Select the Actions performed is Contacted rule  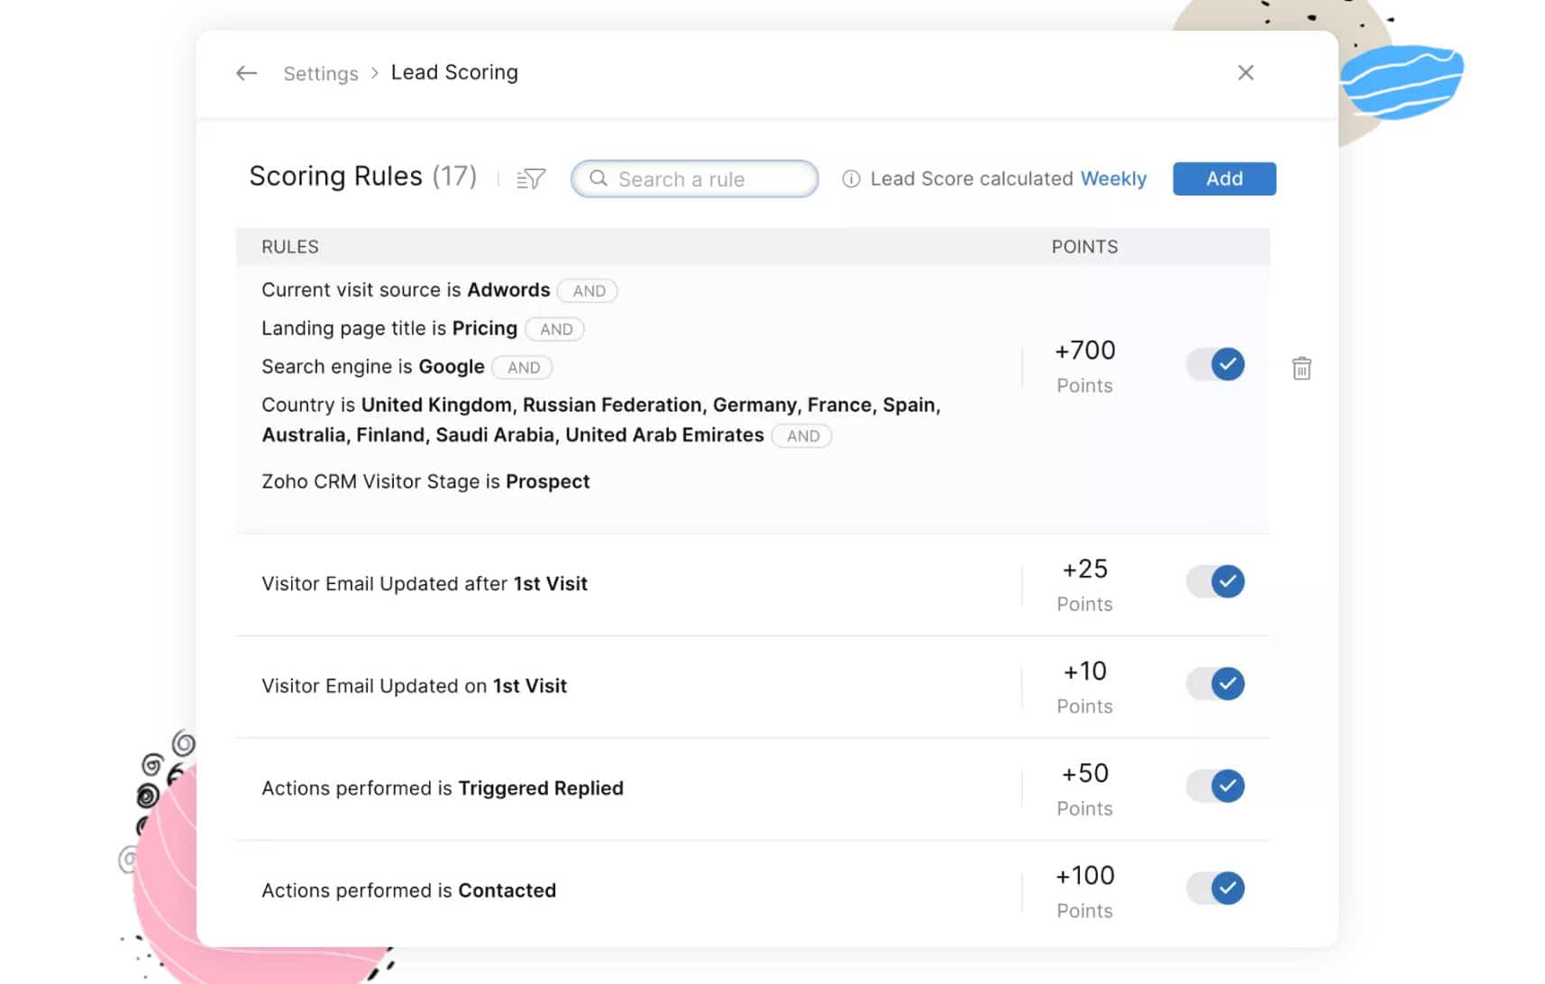408,890
